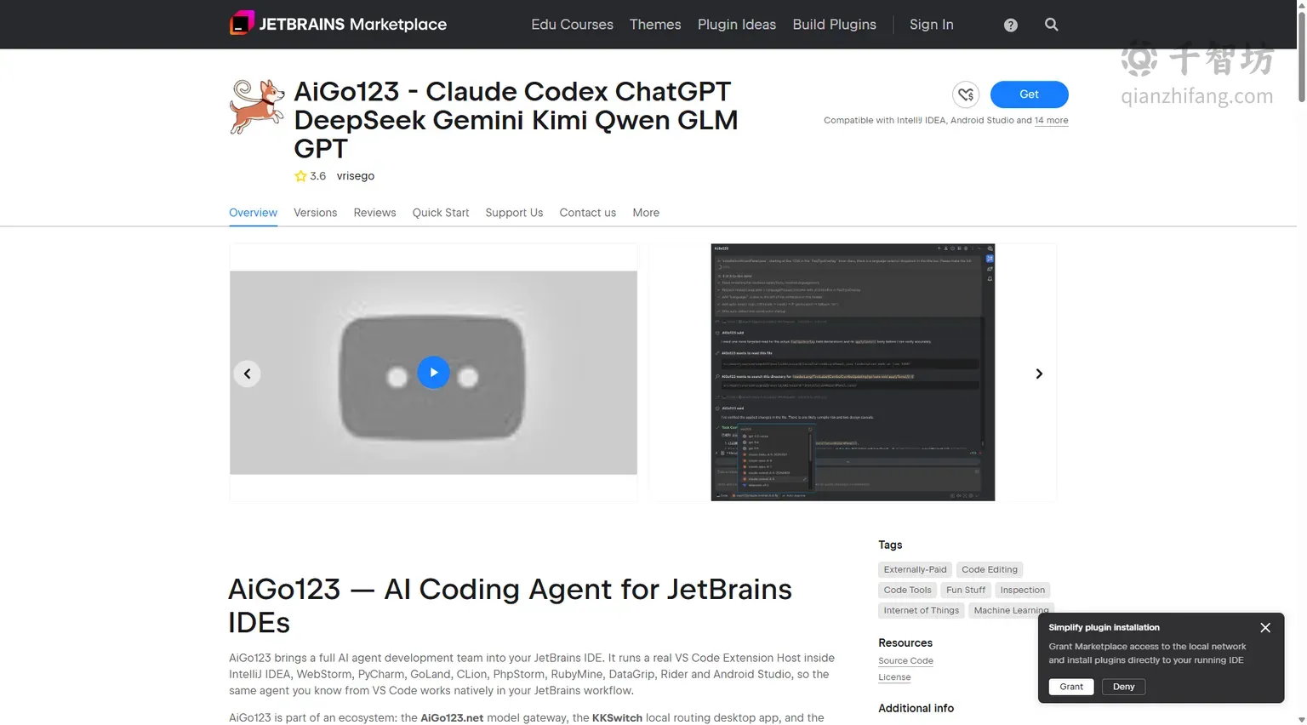1307x725 pixels.
Task: Open Themes in top navigation
Action: pos(655,25)
